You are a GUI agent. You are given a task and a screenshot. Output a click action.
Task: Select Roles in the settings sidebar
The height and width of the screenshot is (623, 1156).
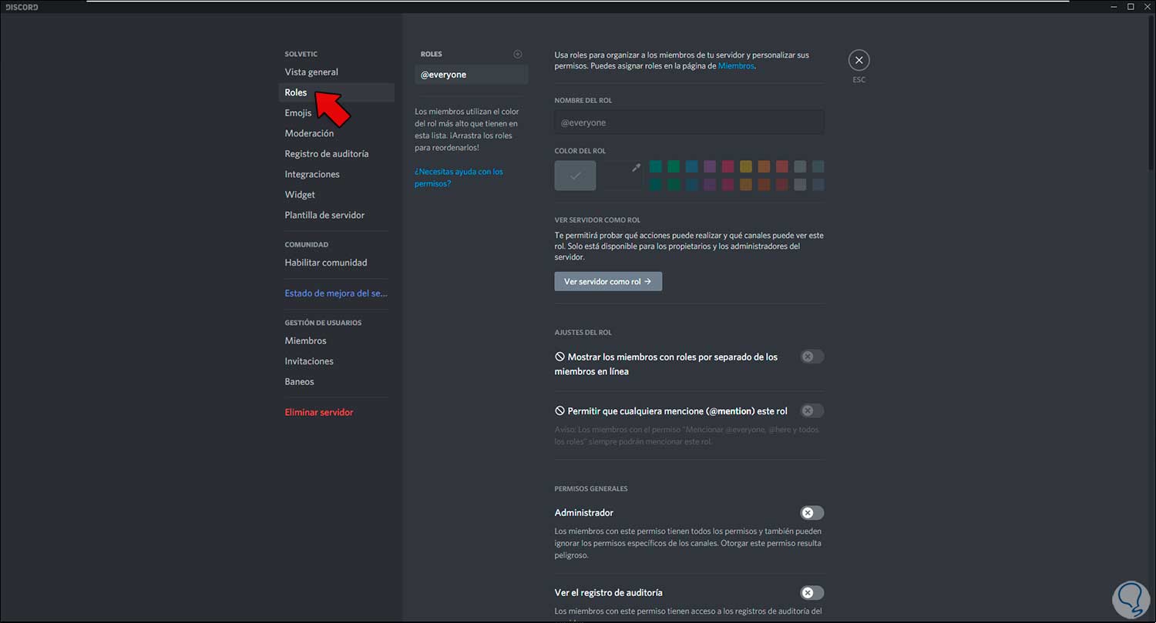click(x=336, y=92)
